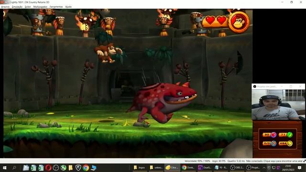This screenshot has height=172, width=306.
Task: Click the banana counter 71
Action: [286, 135]
